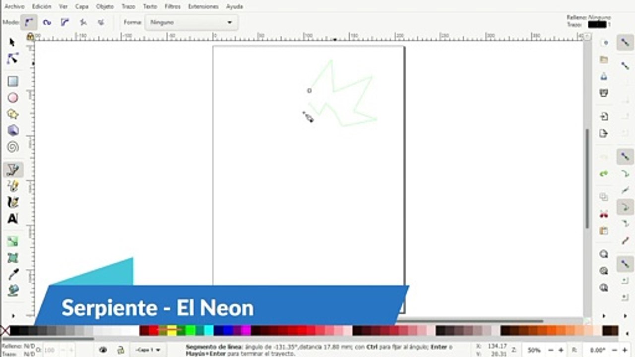Switch to Spiro path mode
The image size is (635, 357).
click(x=47, y=22)
